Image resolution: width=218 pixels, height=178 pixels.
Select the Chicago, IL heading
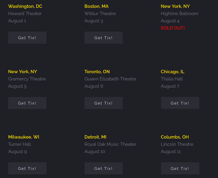coord(172,72)
